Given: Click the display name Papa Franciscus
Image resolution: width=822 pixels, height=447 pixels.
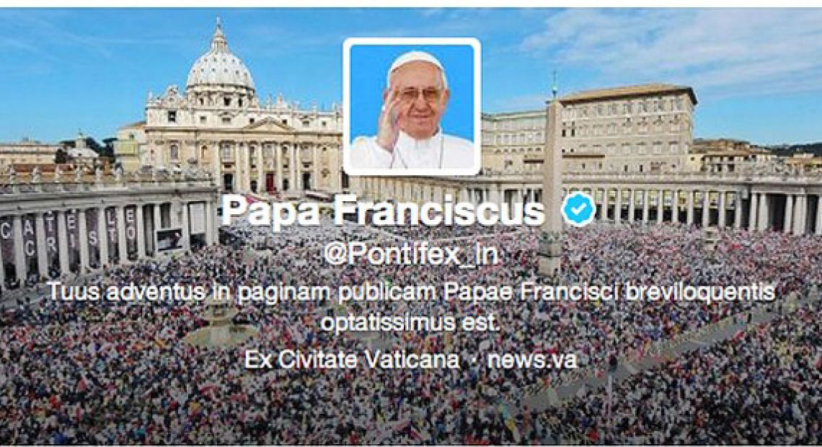Looking at the screenshot, I should pyautogui.click(x=383, y=211).
